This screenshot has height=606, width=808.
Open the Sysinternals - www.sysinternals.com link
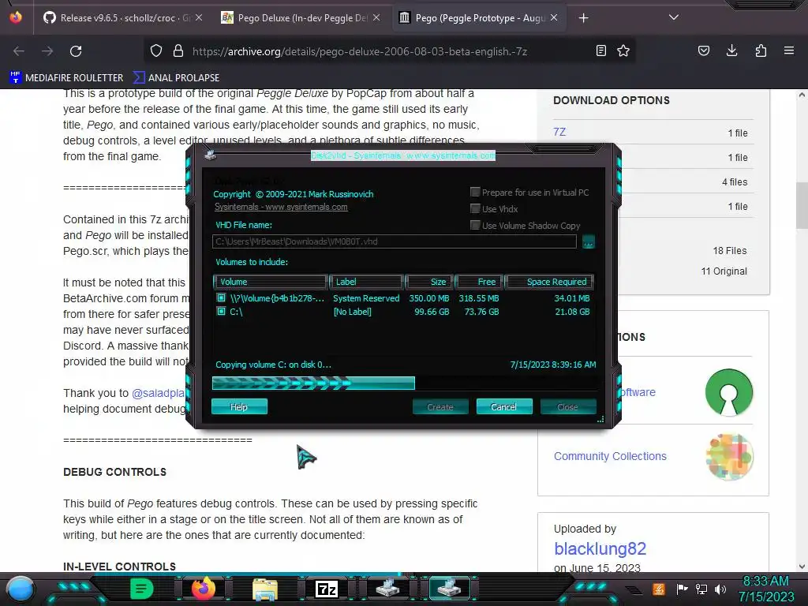281,207
